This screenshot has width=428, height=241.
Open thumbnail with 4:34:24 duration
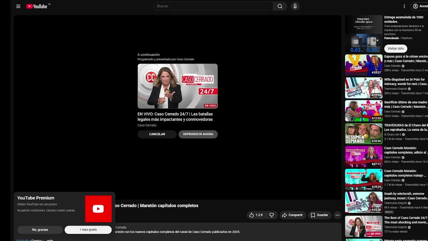364,179
